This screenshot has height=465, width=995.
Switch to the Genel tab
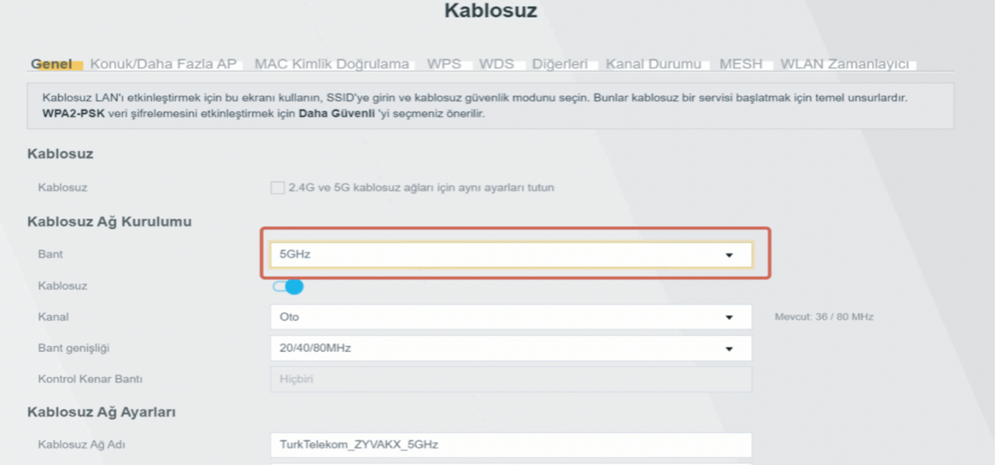coord(52,64)
